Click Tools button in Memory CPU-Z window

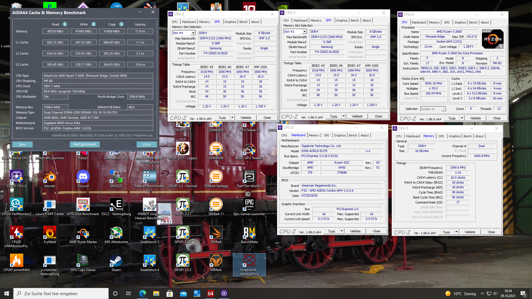click(446, 232)
